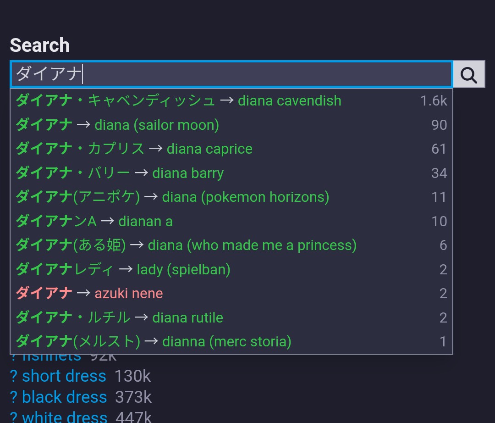Open the black dress tag link

[65, 397]
